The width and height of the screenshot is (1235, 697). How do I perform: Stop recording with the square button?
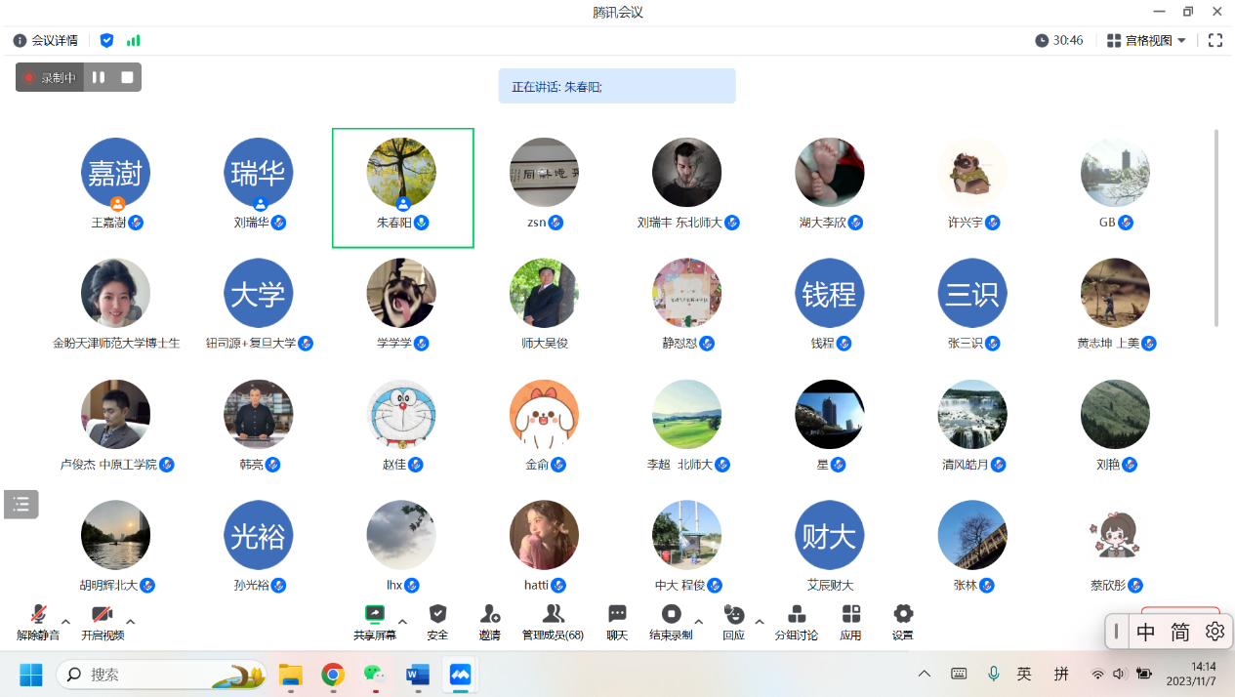tap(127, 77)
